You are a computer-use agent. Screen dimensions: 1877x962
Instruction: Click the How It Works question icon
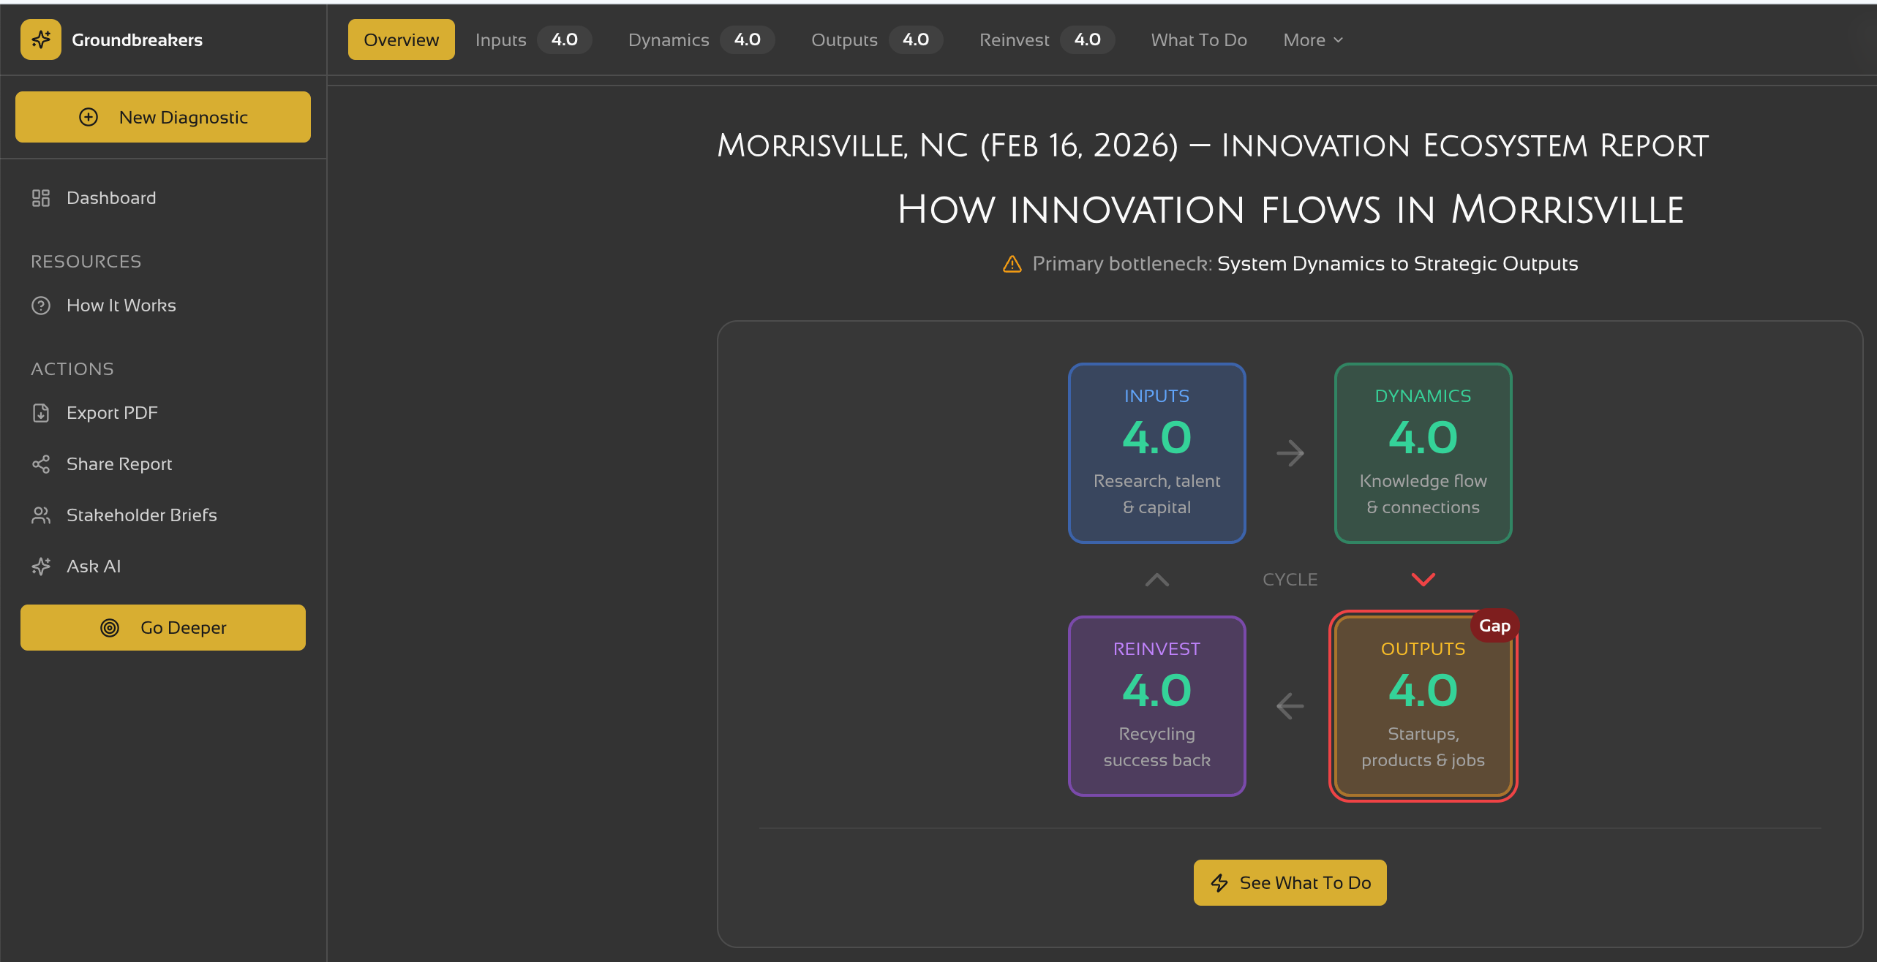[41, 306]
